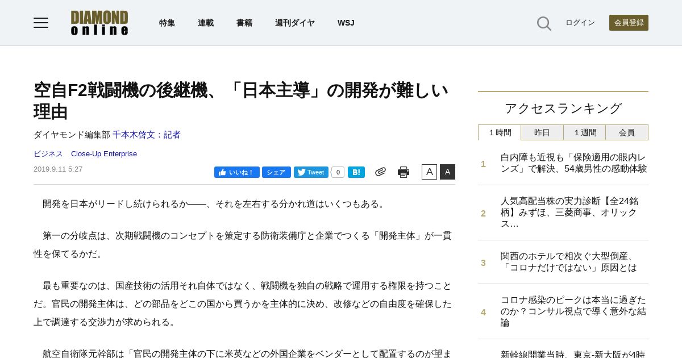Open the search magnifier icon
Viewport: 682px width, 358px height.
click(544, 23)
